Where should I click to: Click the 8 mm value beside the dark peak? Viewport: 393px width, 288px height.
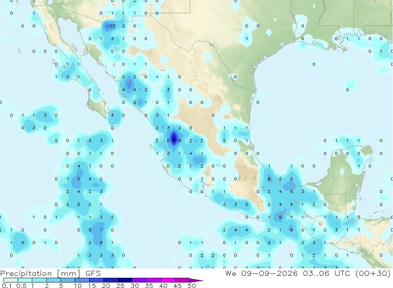point(180,141)
